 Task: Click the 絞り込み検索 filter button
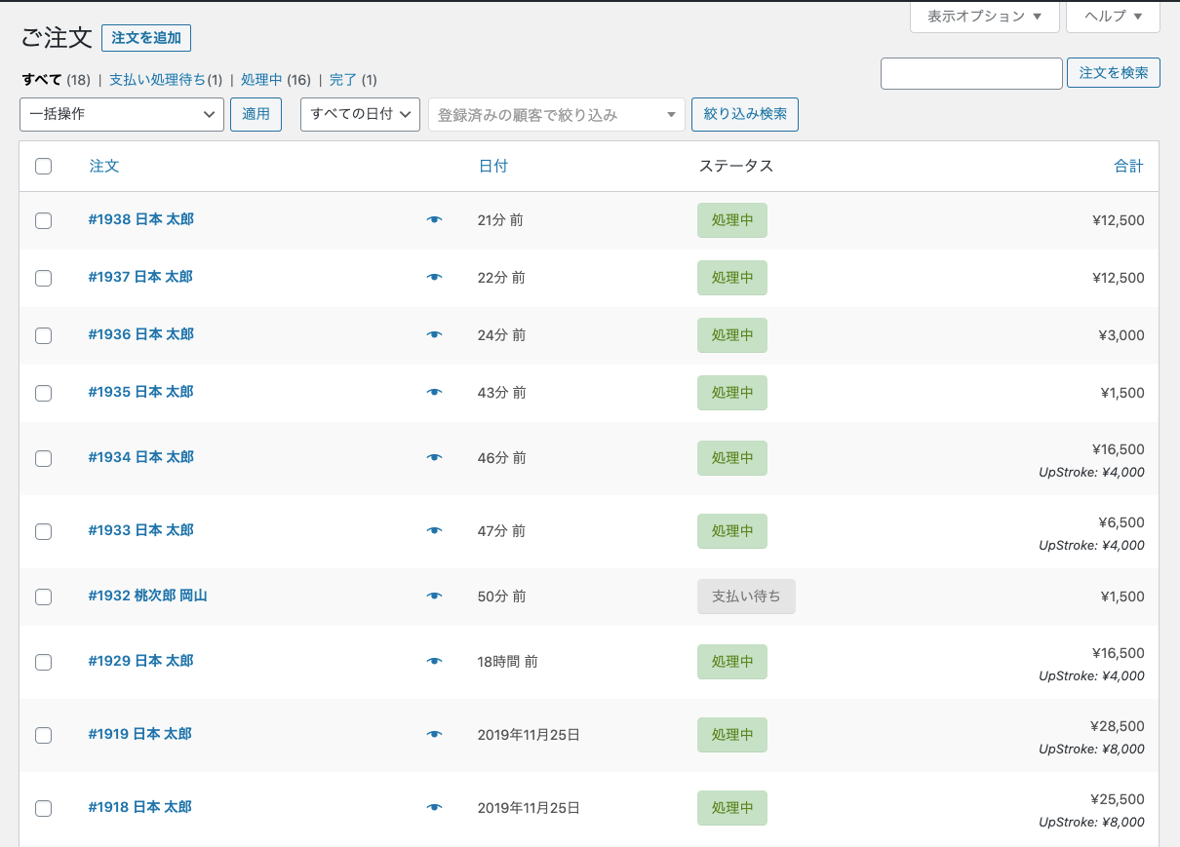click(x=745, y=114)
